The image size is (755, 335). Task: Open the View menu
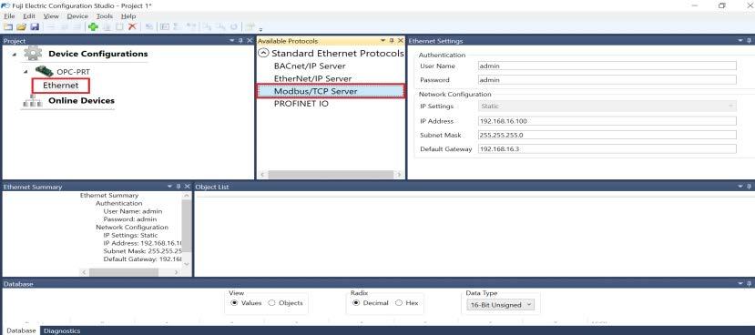point(51,15)
